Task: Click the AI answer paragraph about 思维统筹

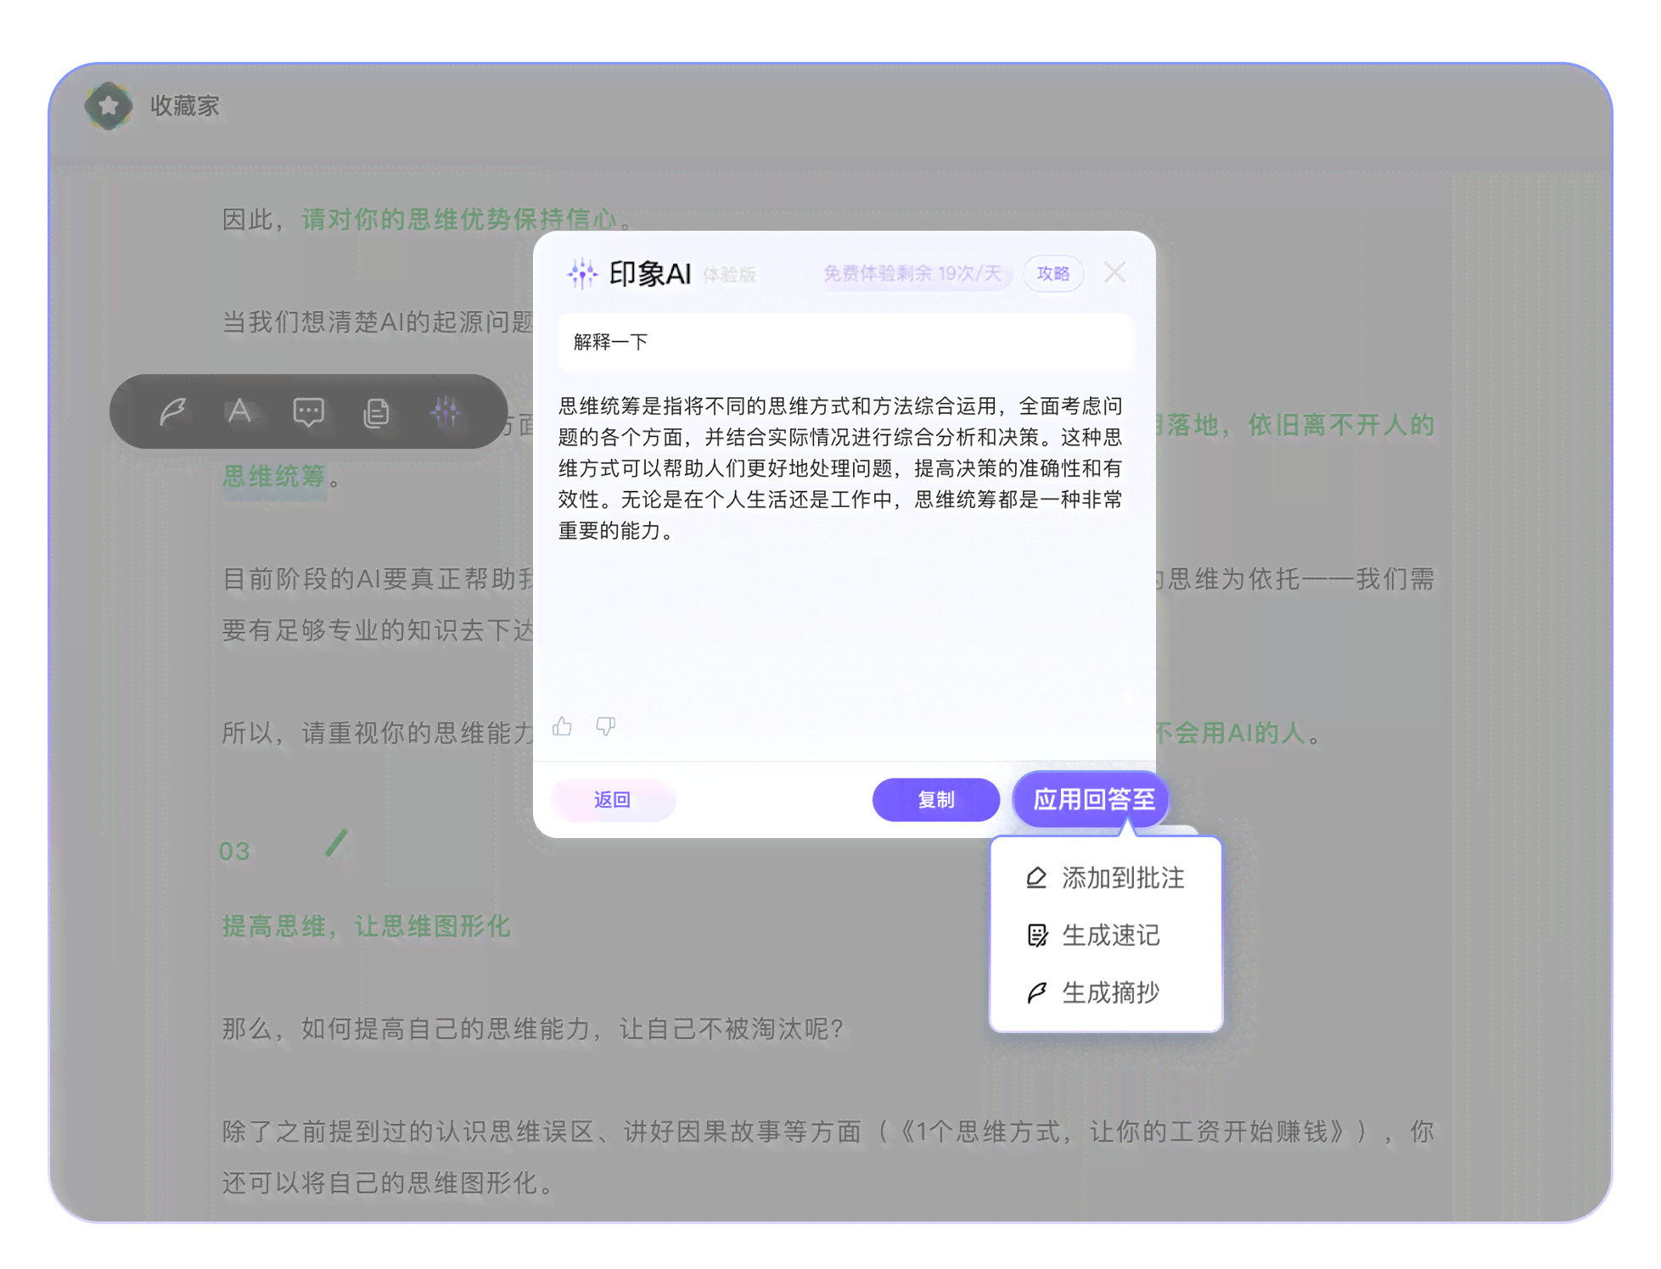Action: point(840,468)
